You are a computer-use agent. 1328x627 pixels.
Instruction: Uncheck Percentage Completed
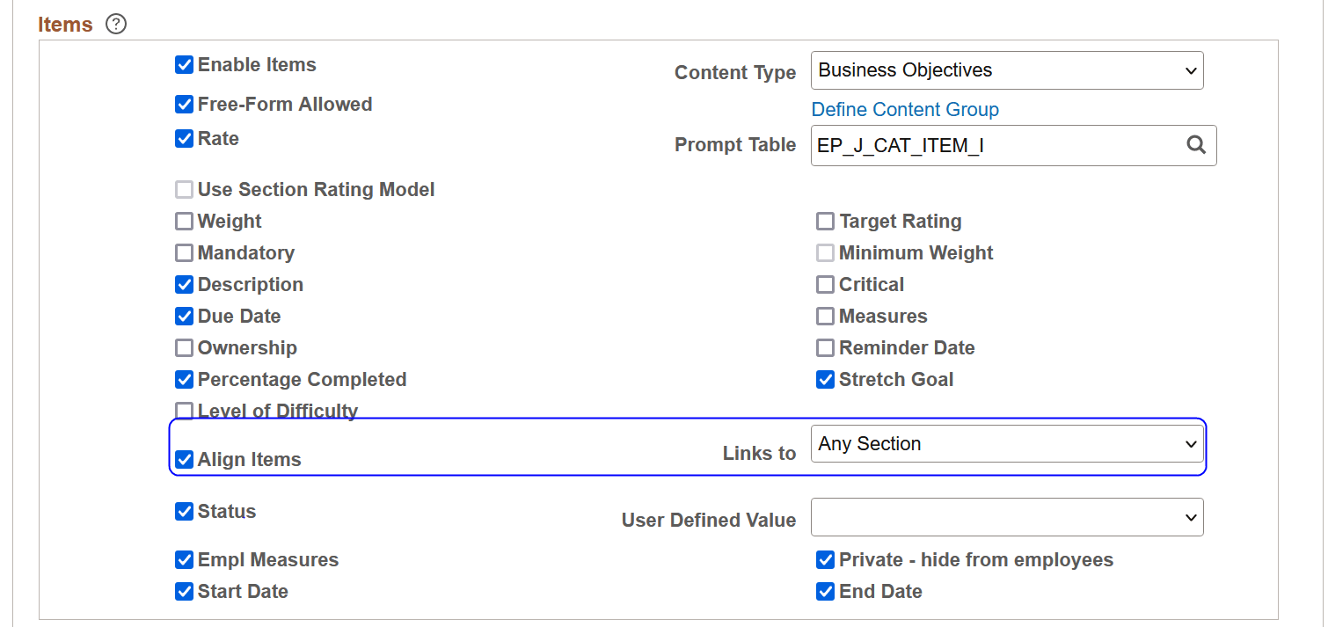(184, 379)
